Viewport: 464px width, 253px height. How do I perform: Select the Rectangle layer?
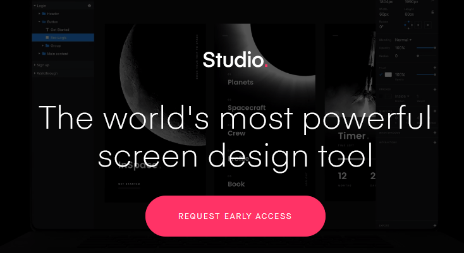click(63, 38)
